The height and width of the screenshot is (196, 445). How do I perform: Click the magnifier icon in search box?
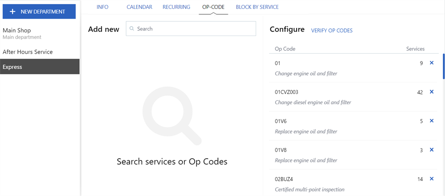(132, 29)
